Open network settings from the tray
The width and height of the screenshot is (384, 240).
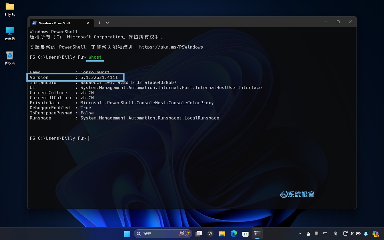346,234
